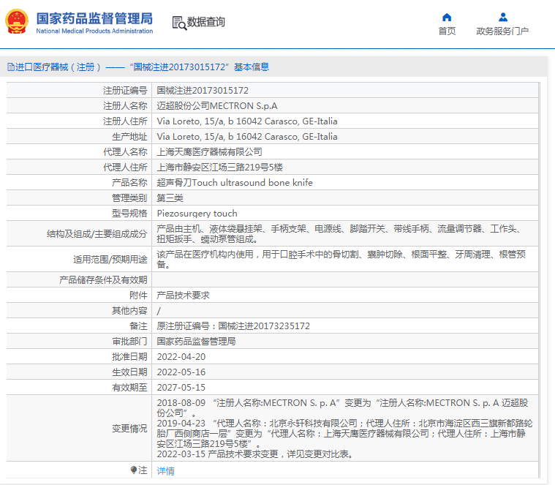
Task: Select approval date 2022-04-20
Action: click(x=181, y=357)
